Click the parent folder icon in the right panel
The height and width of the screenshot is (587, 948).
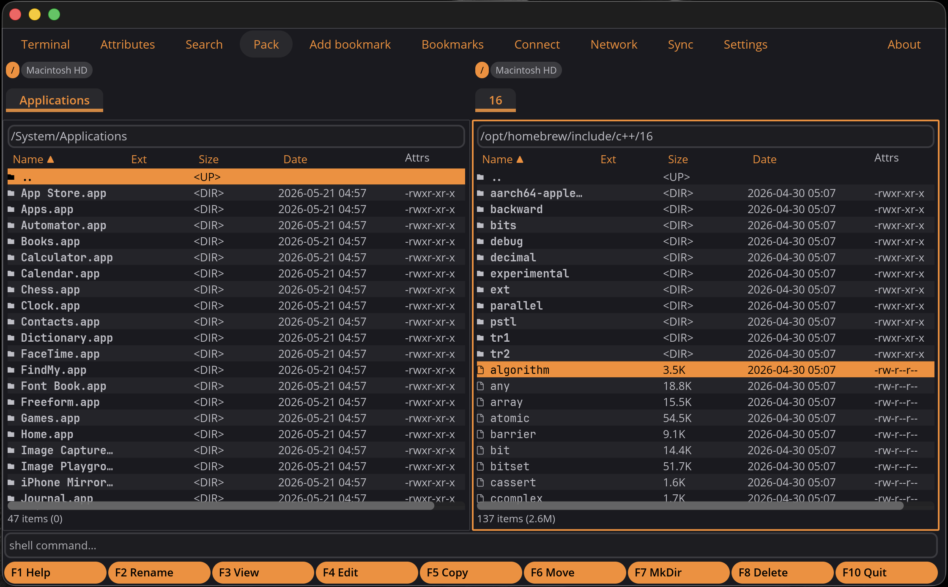click(481, 177)
